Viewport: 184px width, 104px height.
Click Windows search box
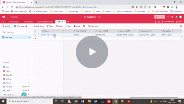30,101
